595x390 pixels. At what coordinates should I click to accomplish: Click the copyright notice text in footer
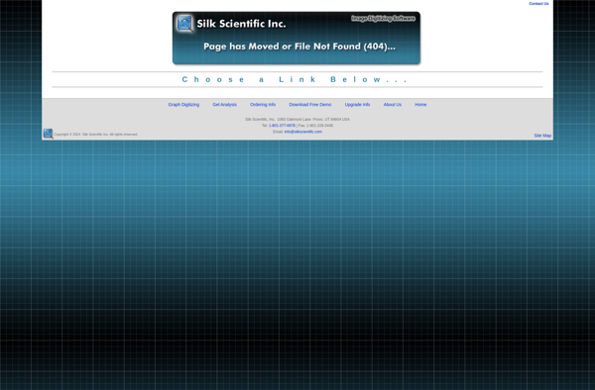click(95, 135)
